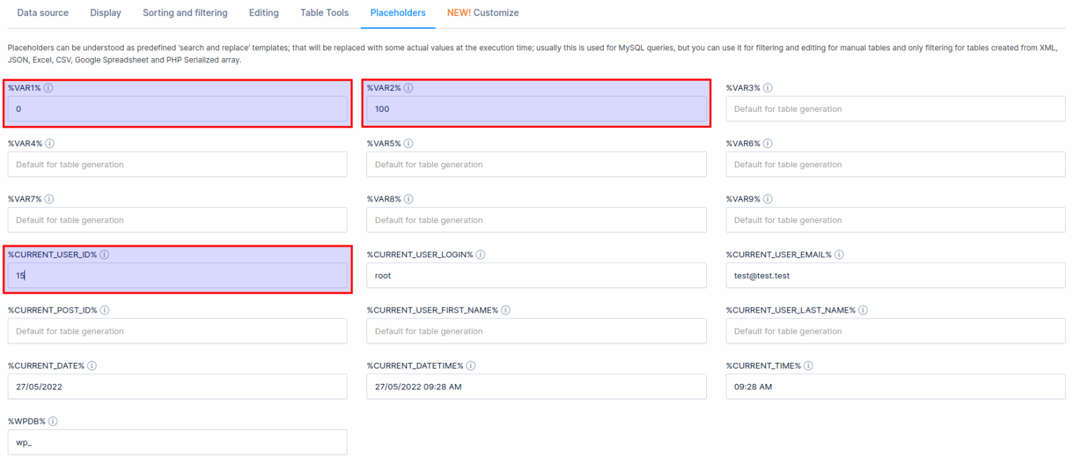The image size is (1074, 465).
Task: Click info icon beside %CURRENT_TIME%
Action: (x=808, y=366)
